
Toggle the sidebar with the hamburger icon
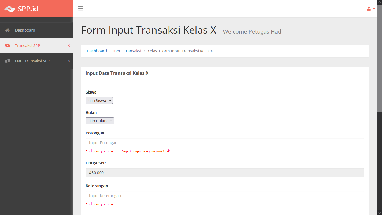[x=81, y=8]
